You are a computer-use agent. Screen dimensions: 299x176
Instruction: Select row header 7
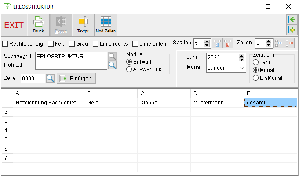pyautogui.click(x=7, y=158)
